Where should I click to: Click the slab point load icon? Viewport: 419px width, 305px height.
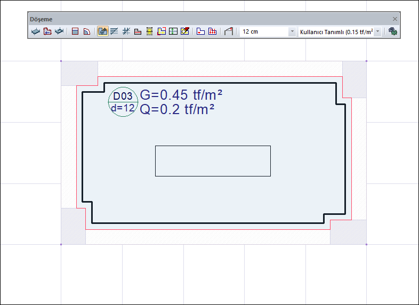tap(201, 31)
